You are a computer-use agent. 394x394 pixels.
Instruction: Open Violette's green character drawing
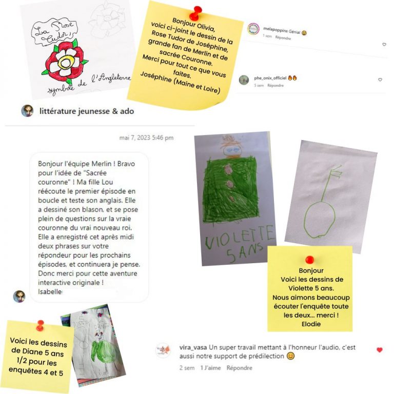coord(235,199)
